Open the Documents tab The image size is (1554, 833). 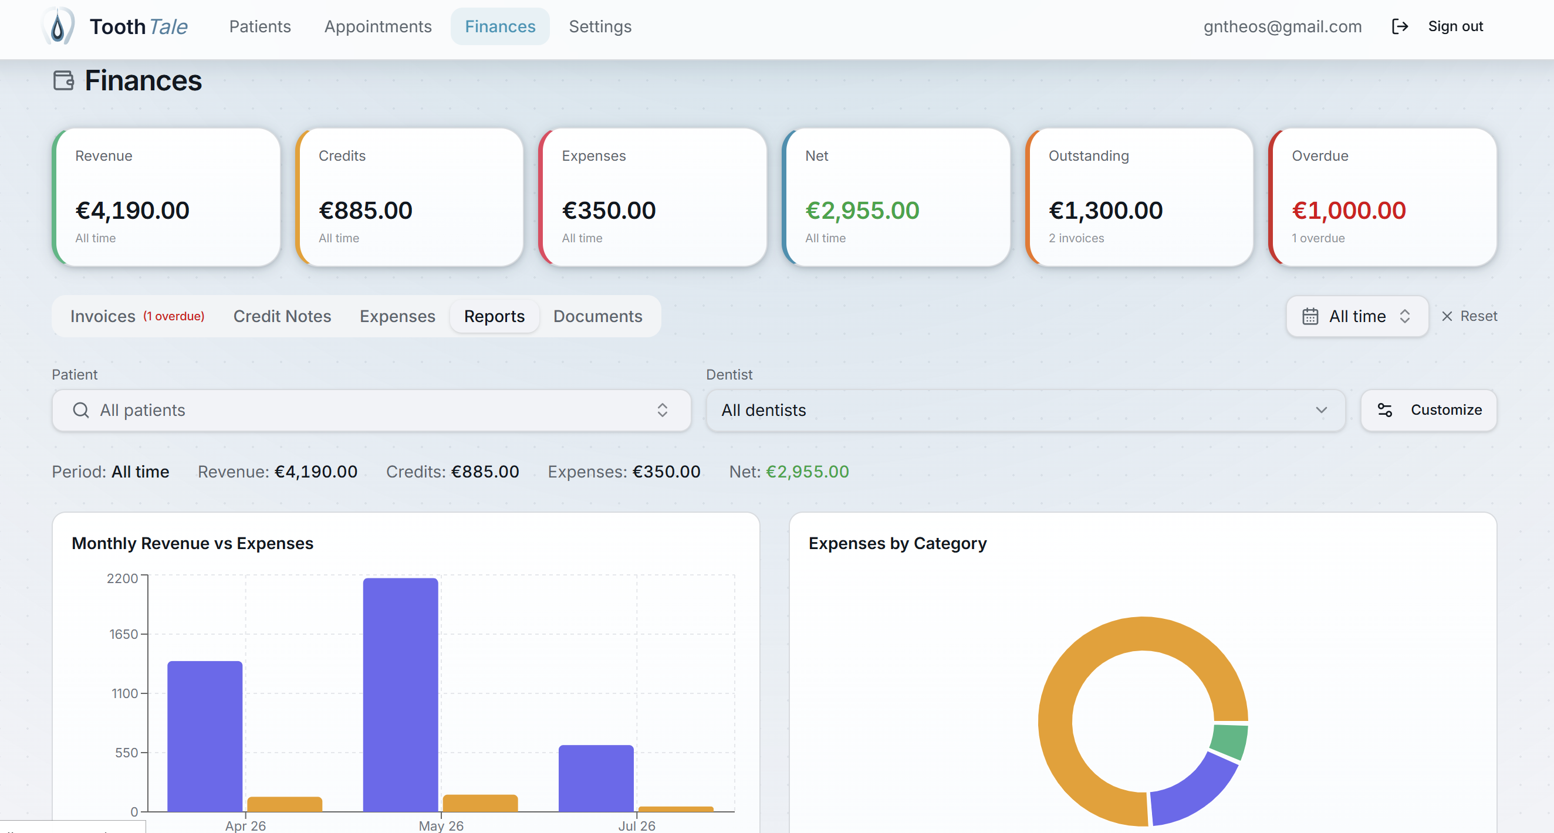[x=598, y=316]
